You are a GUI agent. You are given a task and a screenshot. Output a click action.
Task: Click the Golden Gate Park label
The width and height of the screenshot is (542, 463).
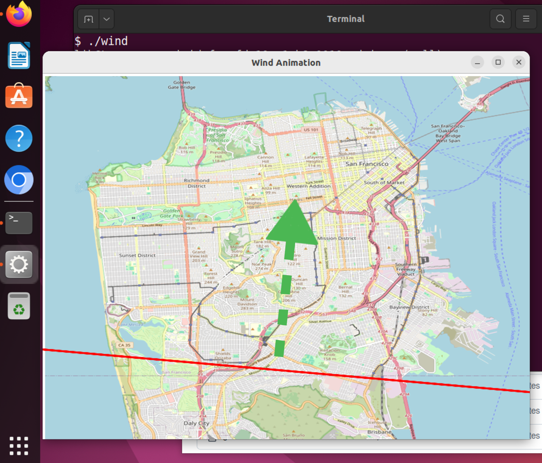[x=171, y=213]
